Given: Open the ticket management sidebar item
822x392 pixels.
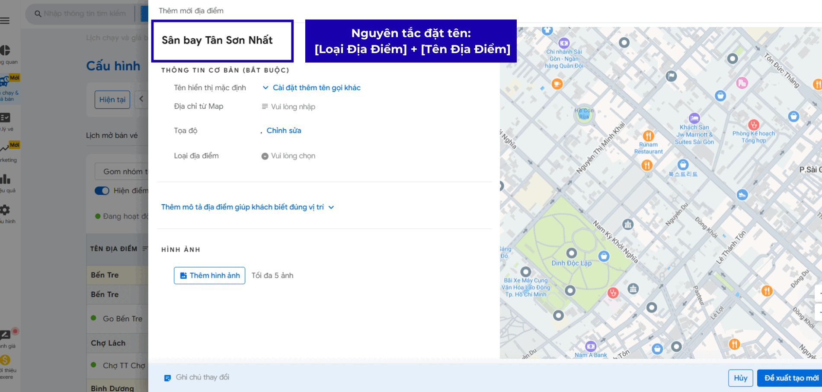Looking at the screenshot, I should (x=5, y=118).
